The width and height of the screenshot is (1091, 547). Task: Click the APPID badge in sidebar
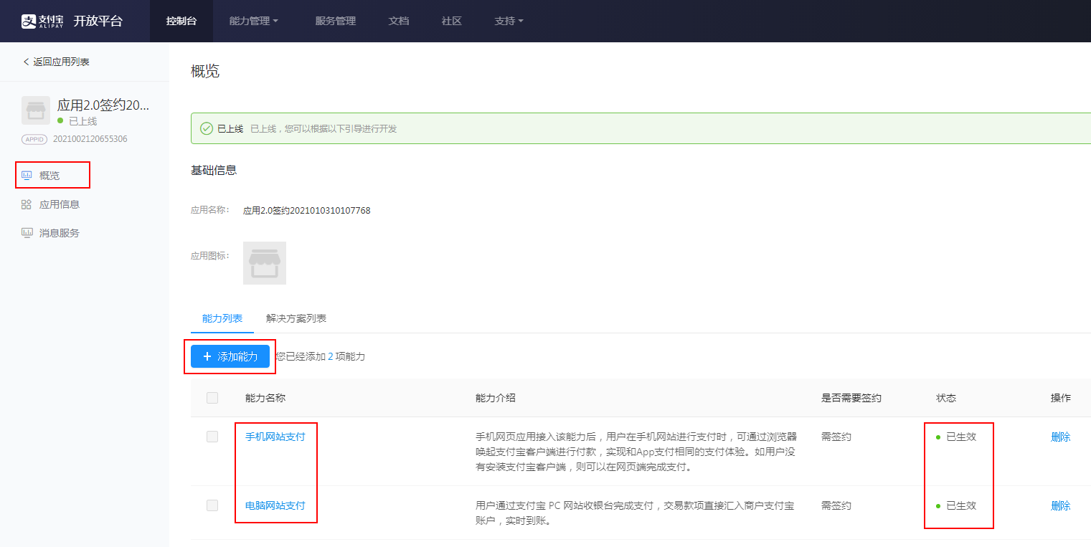click(x=34, y=139)
